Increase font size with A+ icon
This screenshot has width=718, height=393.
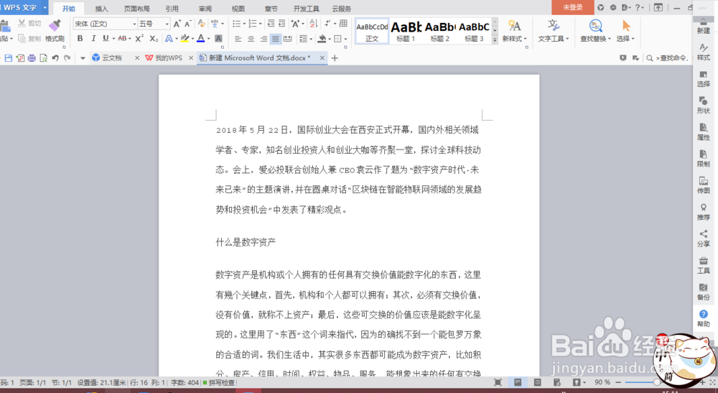coord(177,24)
